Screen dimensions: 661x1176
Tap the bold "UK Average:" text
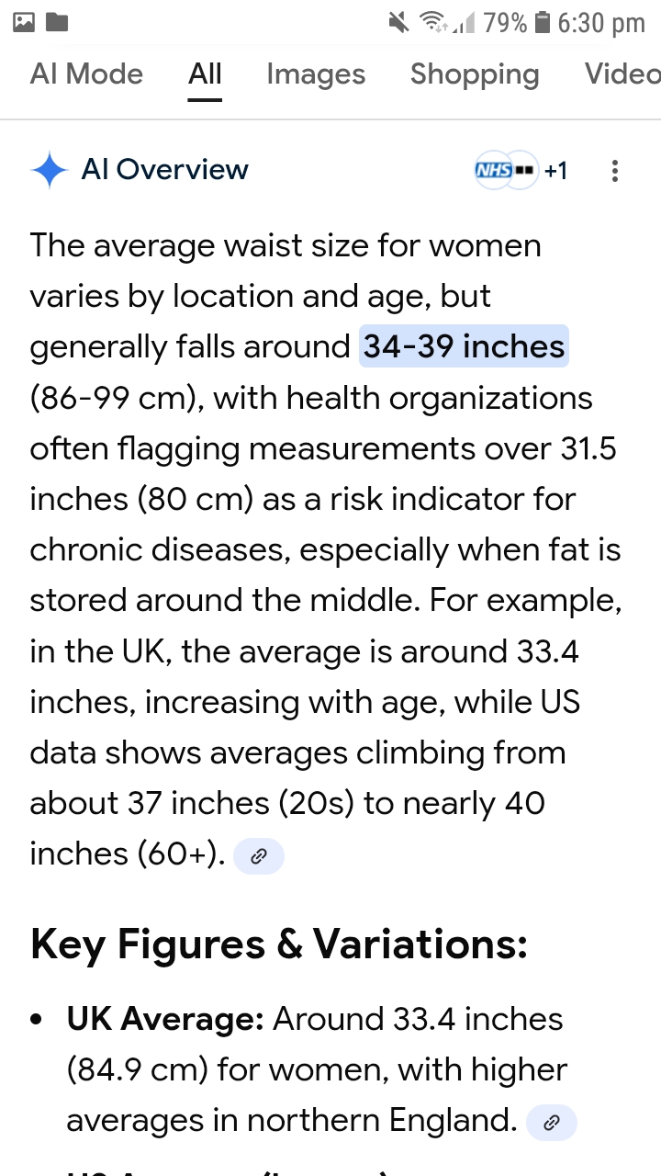pyautogui.click(x=165, y=1019)
